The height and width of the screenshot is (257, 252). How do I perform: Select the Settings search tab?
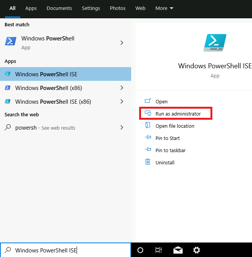pos(91,8)
